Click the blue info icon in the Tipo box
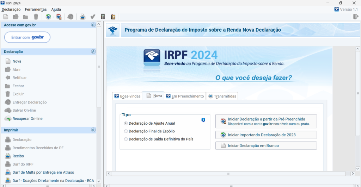 [203, 120]
